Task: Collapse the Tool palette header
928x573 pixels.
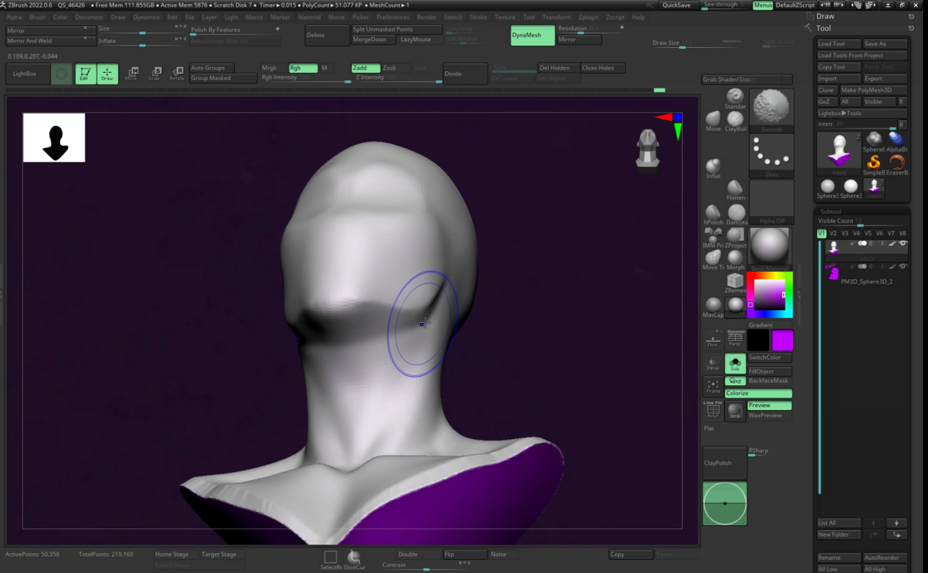Action: (823, 28)
